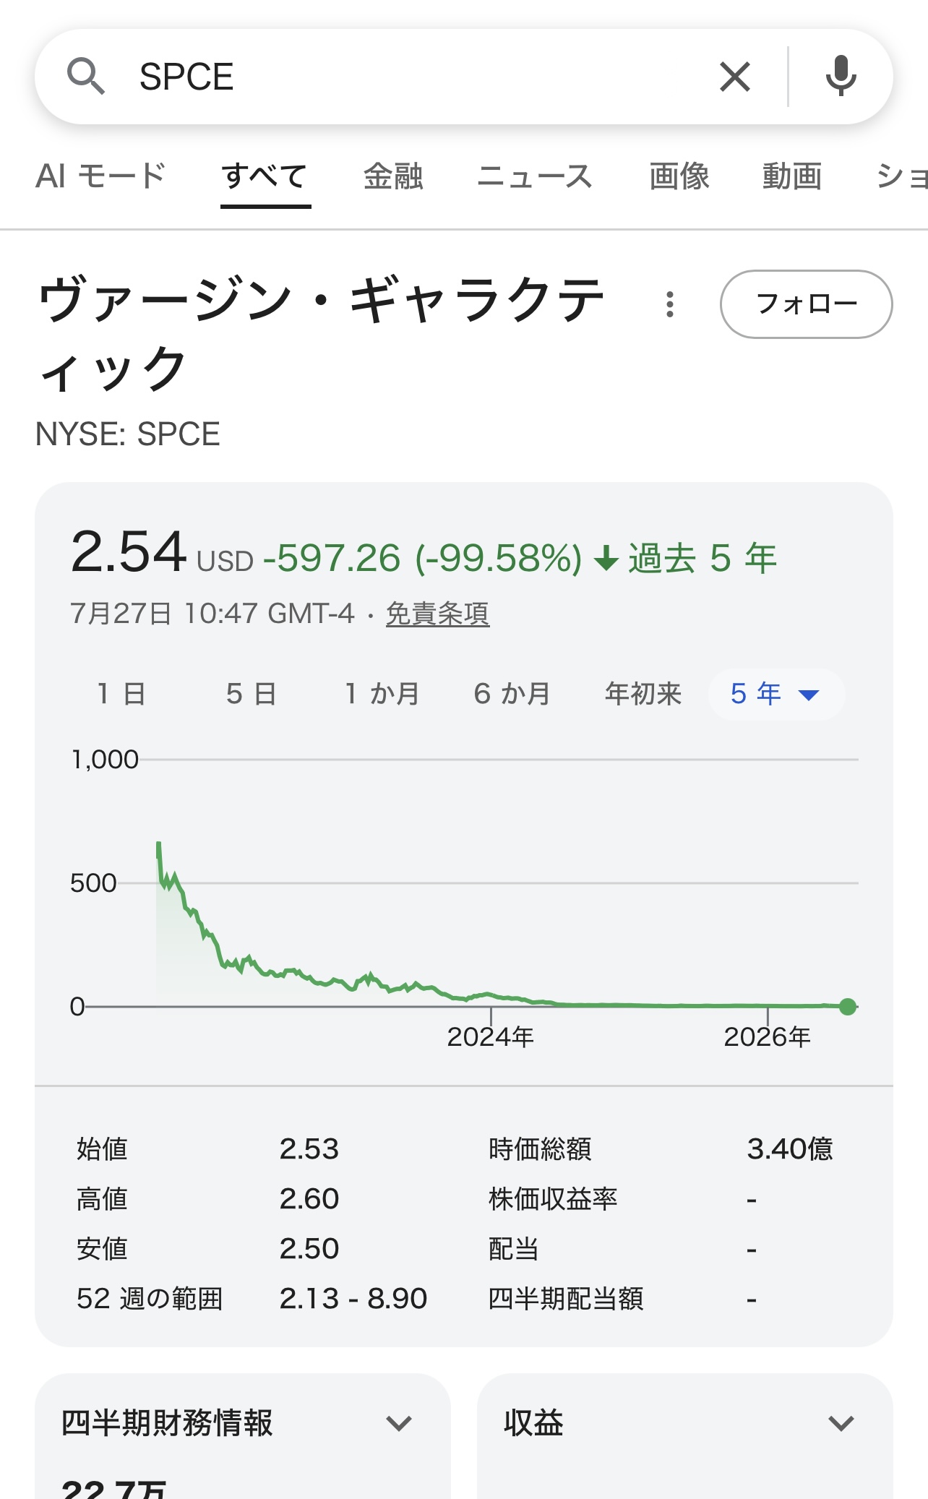928x1499 pixels.
Task: Open the 画像 tab
Action: click(x=679, y=176)
